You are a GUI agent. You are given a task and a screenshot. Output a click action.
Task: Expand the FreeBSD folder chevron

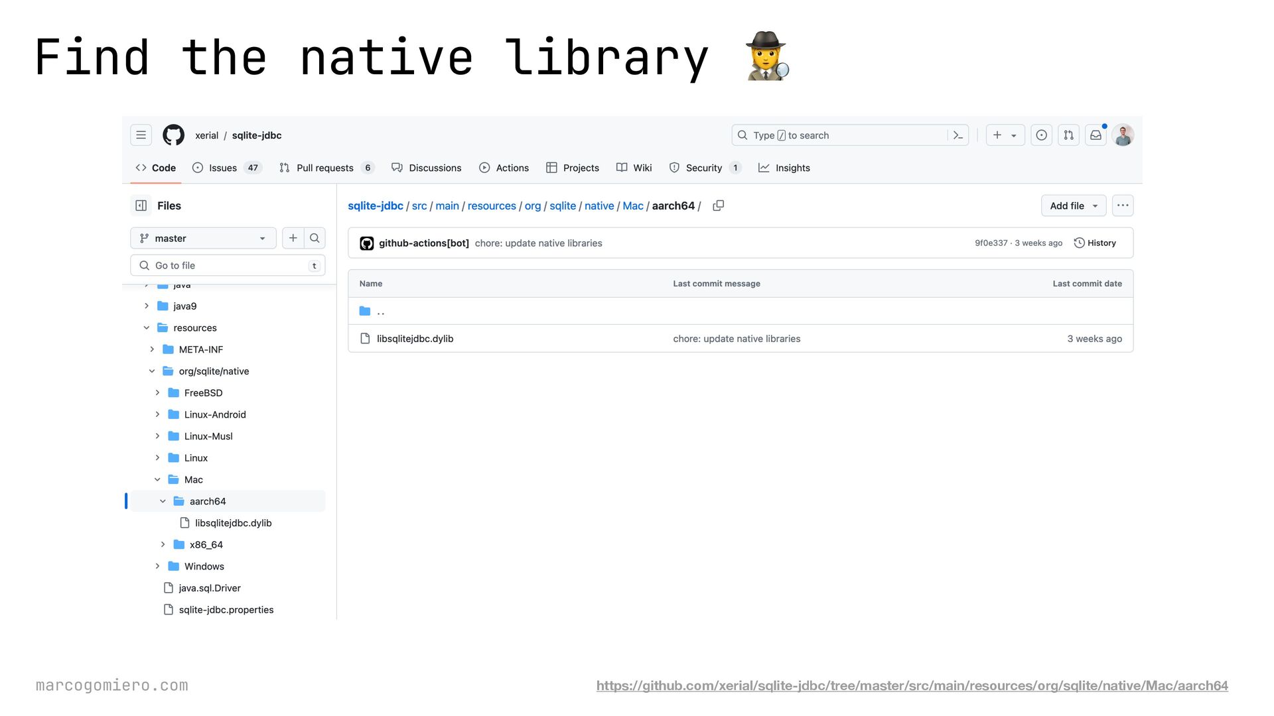(x=157, y=393)
